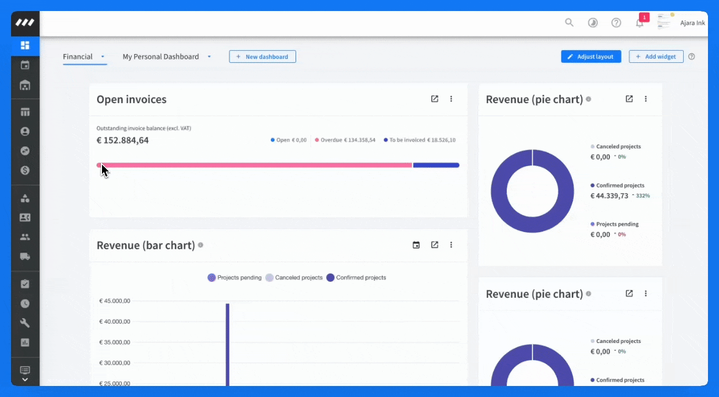Click the pink Overdue progress bar segment

pos(254,165)
